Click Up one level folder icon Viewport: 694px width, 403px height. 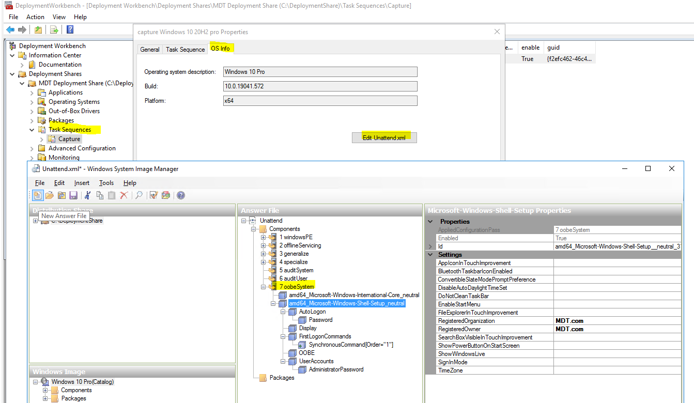(x=38, y=29)
